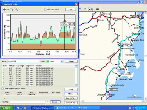This screenshot has width=147, height=110.
Task: Select the green waypoint flag tool
Action: [85, 9]
